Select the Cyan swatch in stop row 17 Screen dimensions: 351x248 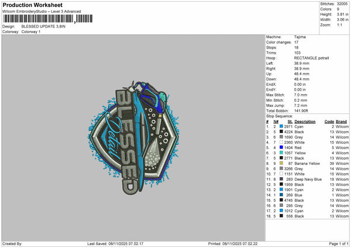(x=281, y=211)
